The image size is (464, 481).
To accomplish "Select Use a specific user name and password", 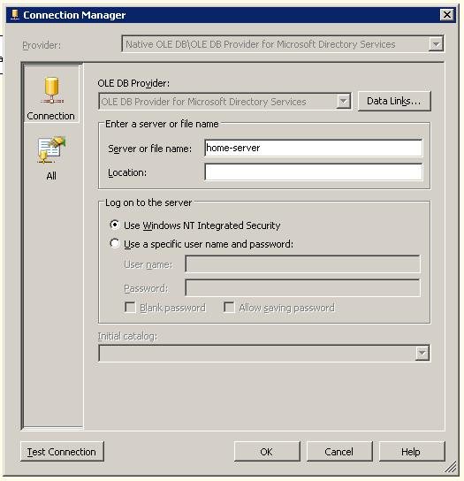I will coord(115,243).
